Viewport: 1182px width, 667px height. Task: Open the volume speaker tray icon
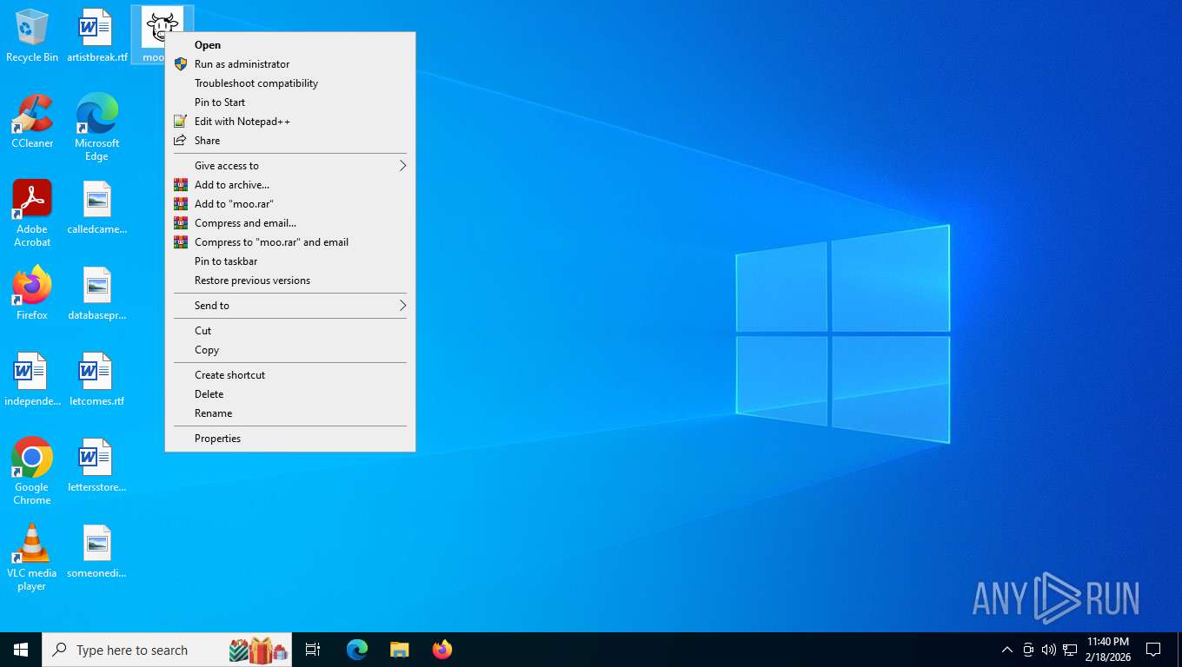click(x=1048, y=650)
